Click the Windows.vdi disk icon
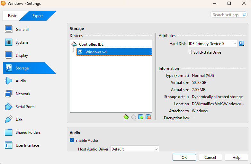251x164 pixels. 80,52
